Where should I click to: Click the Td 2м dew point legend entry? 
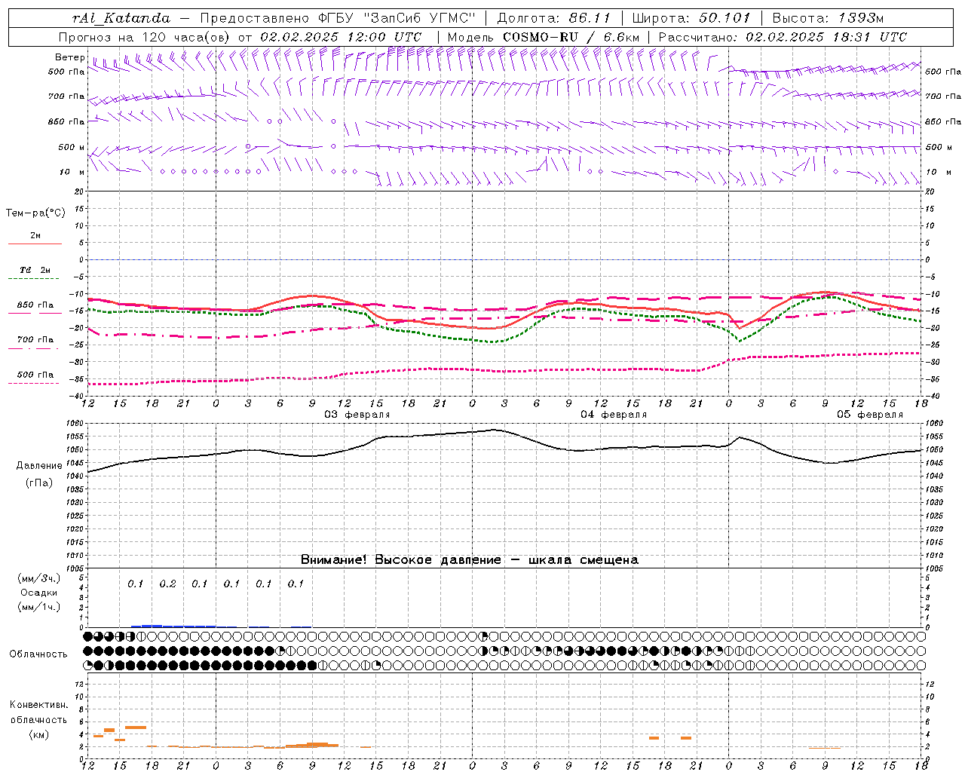click(35, 270)
